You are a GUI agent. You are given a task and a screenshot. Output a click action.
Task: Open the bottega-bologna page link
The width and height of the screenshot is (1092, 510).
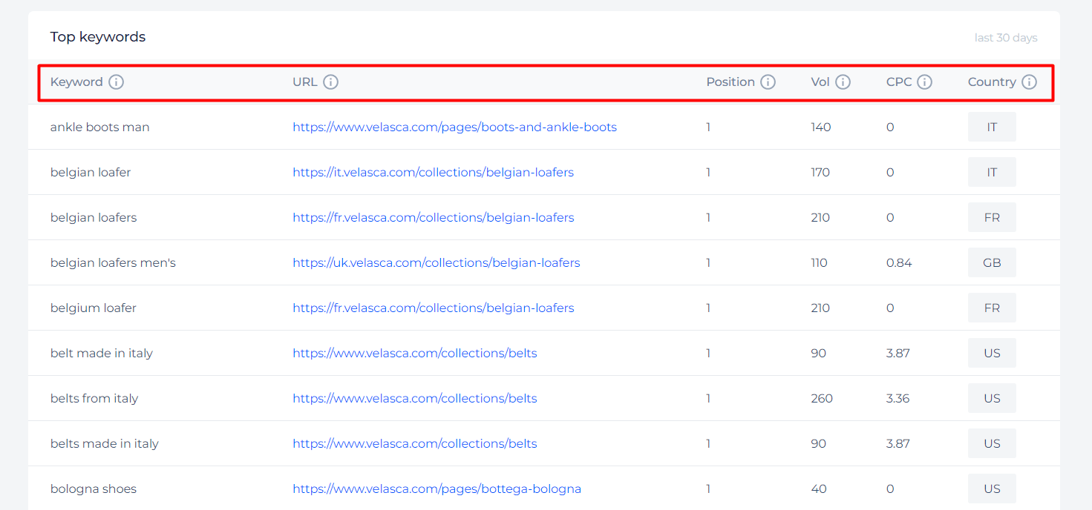pyautogui.click(x=437, y=489)
